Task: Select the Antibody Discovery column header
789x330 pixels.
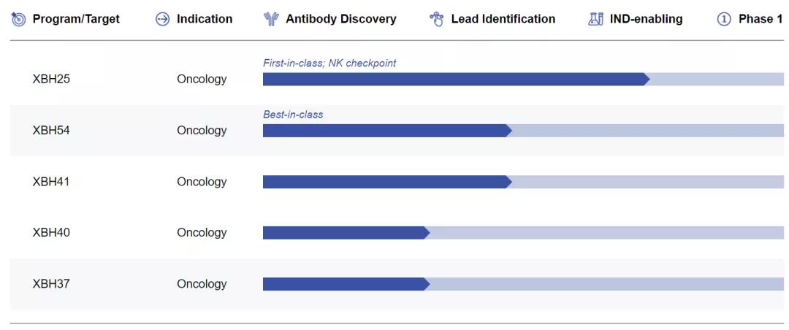Action: point(340,19)
